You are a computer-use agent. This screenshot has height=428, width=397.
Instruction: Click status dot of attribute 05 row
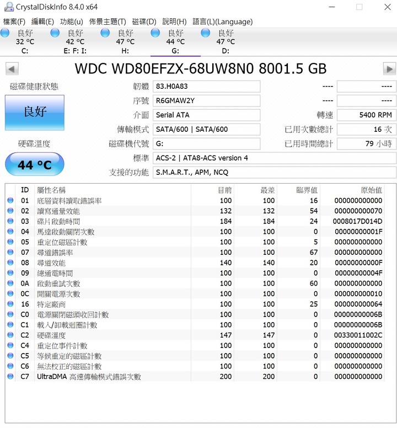pos(10,242)
